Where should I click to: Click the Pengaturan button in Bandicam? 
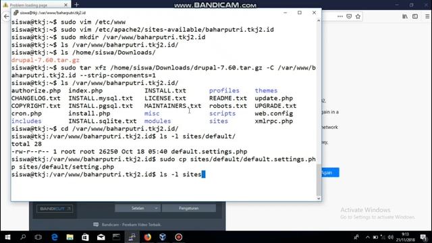tap(189, 209)
